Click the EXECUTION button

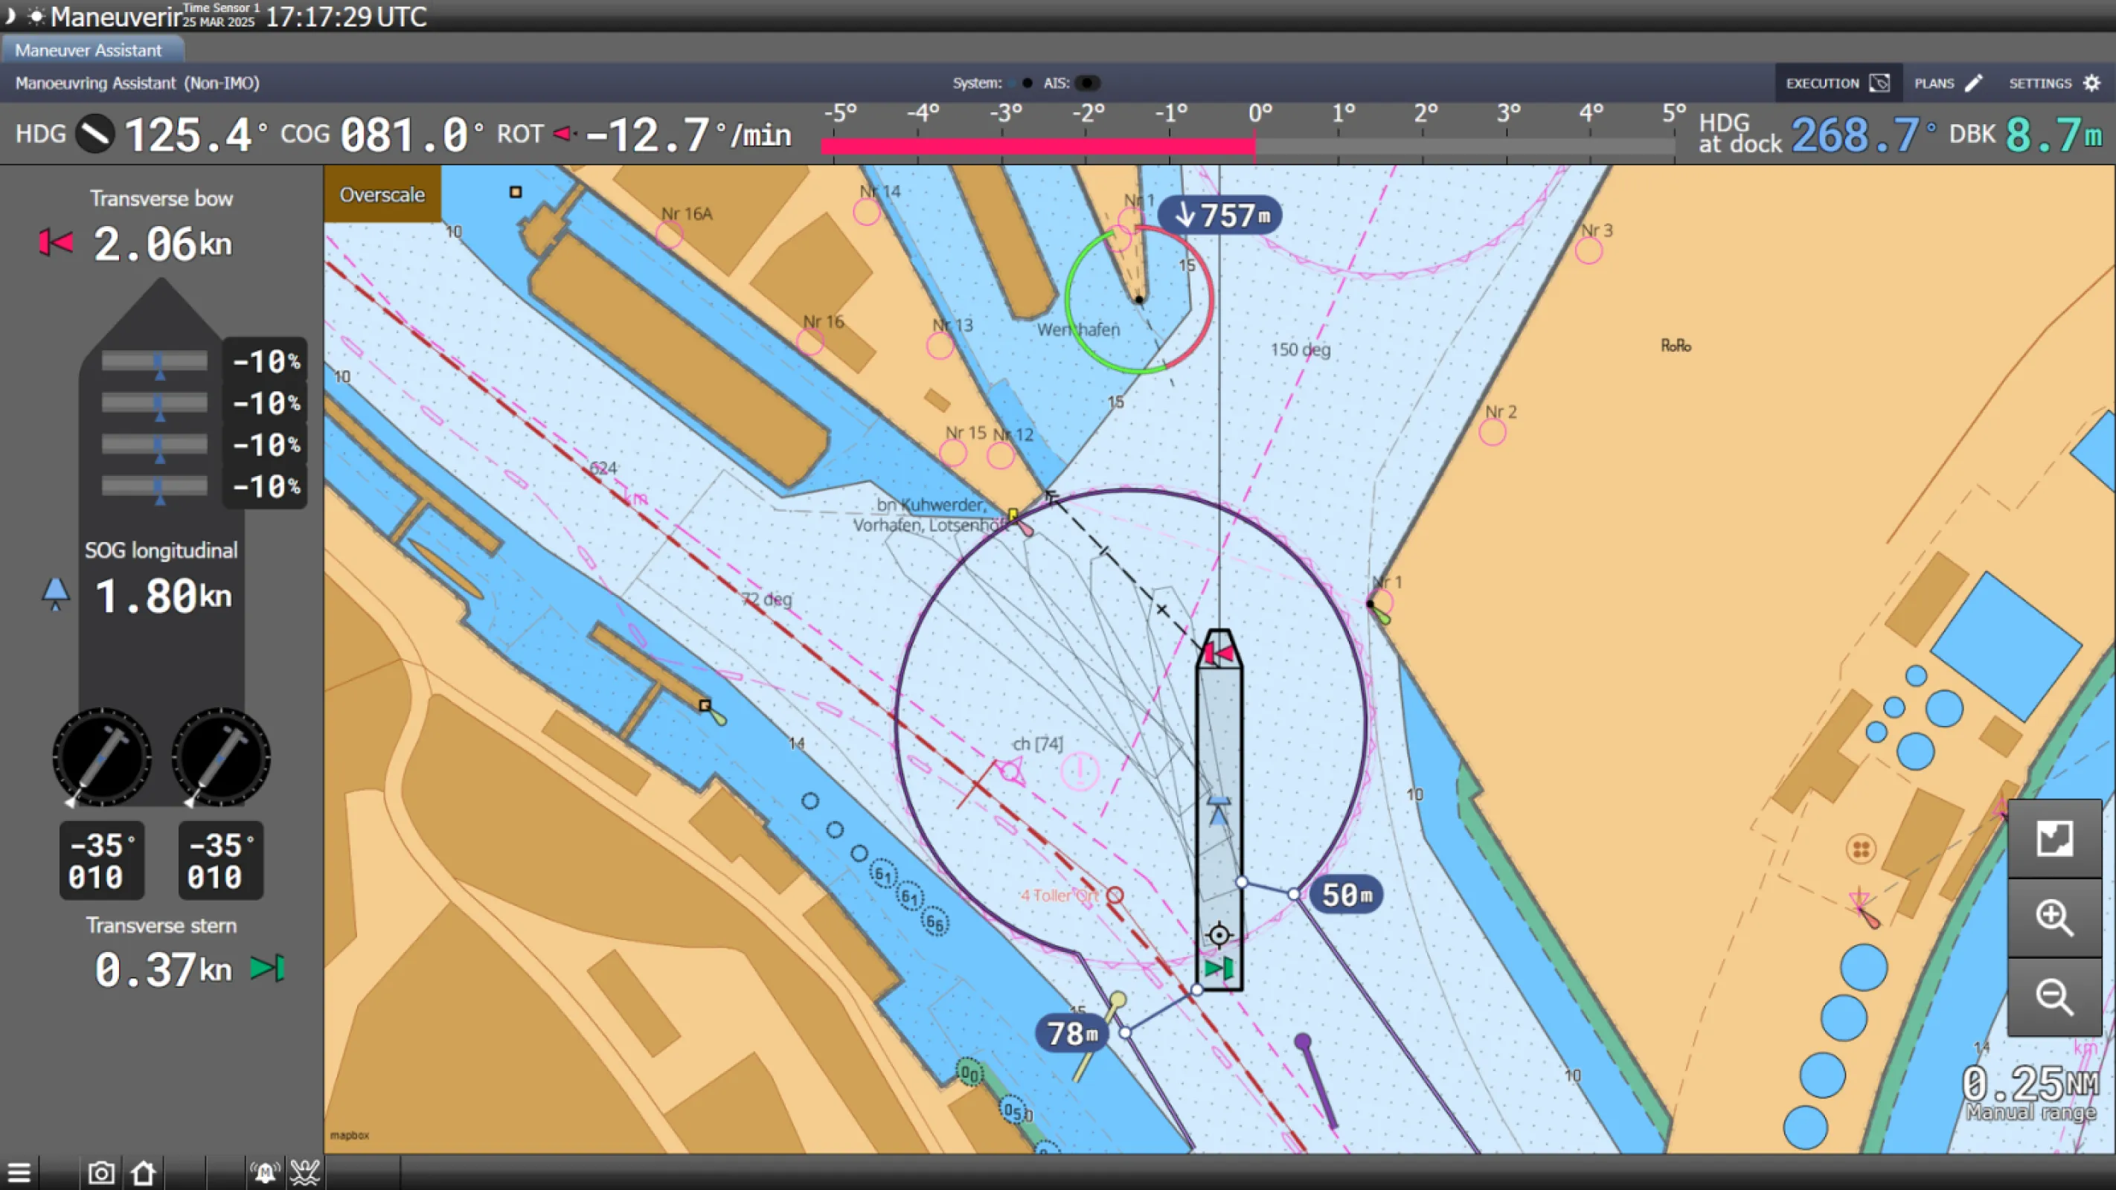tap(1838, 82)
